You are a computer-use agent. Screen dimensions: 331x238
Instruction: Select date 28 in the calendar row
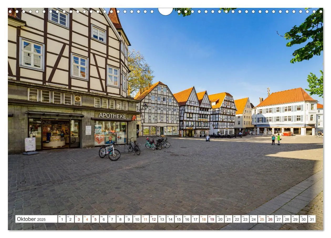286,219
